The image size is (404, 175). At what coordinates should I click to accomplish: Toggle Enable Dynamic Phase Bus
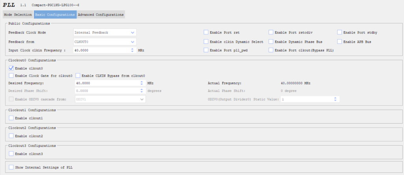[271, 41]
